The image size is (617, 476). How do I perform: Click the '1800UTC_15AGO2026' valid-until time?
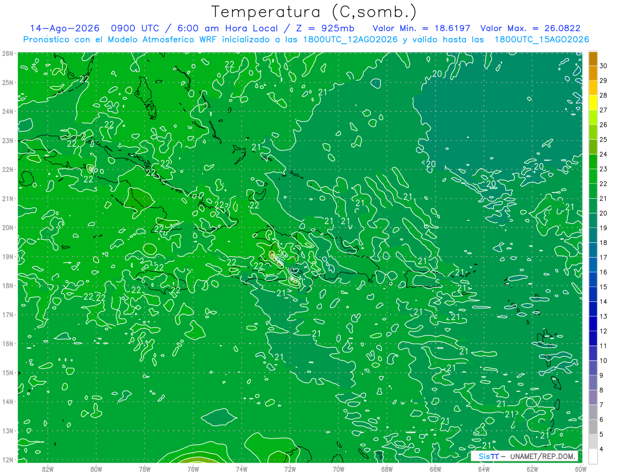tap(541, 40)
